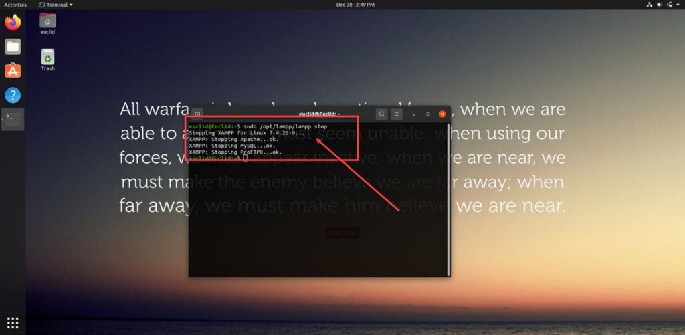Open the Help icon in dock

point(13,95)
